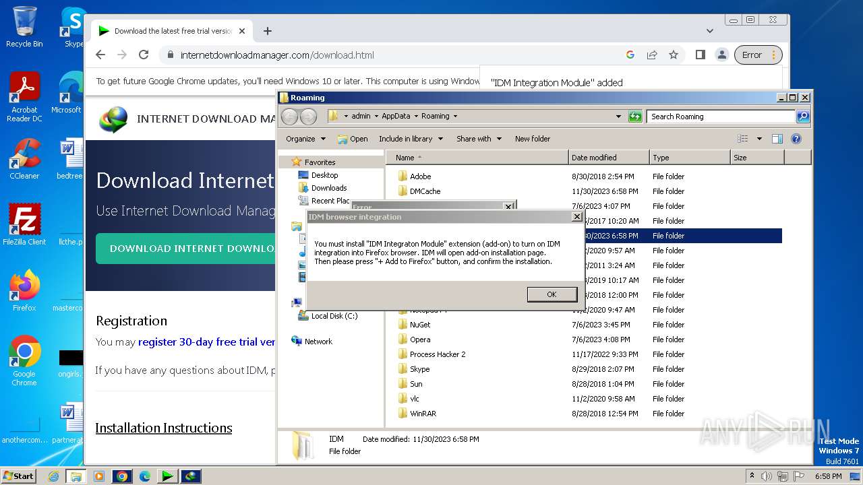Select the NuGet folder
863x485 pixels.
tap(420, 325)
